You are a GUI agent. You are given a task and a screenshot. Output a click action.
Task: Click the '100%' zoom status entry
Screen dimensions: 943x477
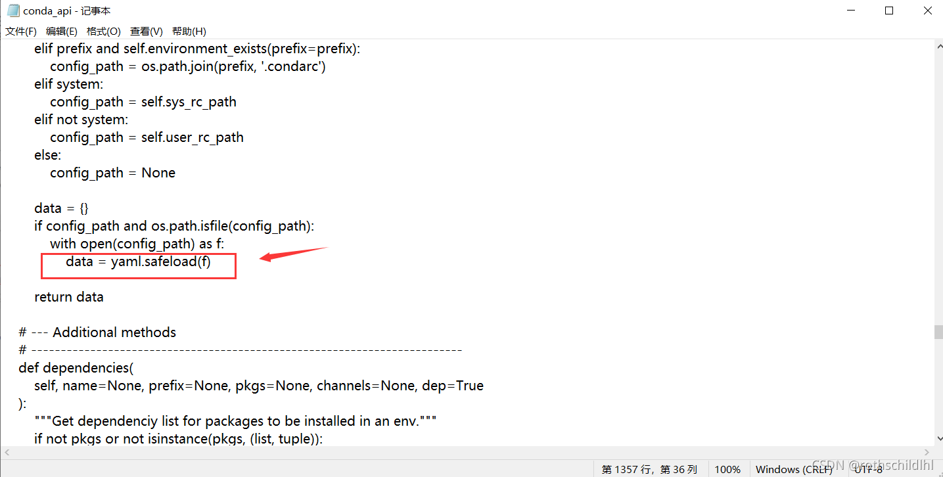tap(727, 469)
